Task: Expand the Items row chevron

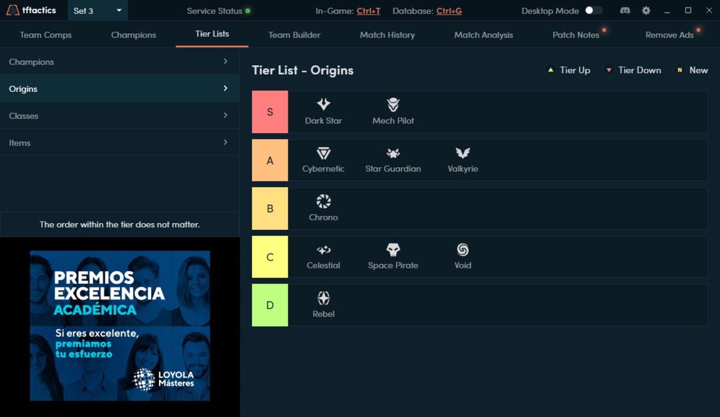Action: coord(225,142)
